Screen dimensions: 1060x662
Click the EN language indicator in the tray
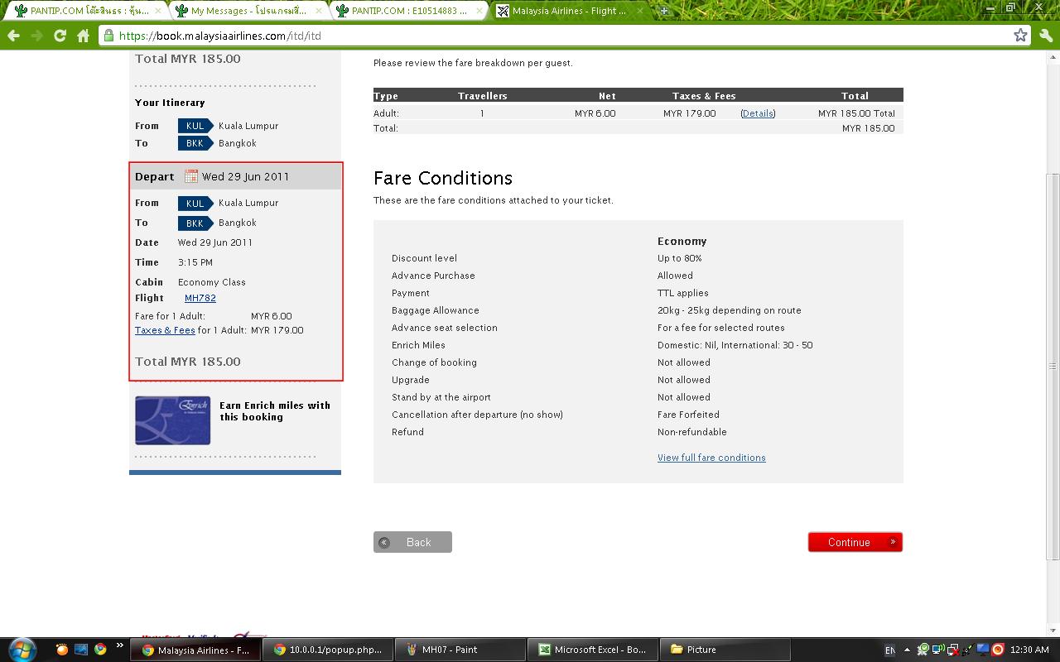[889, 650]
